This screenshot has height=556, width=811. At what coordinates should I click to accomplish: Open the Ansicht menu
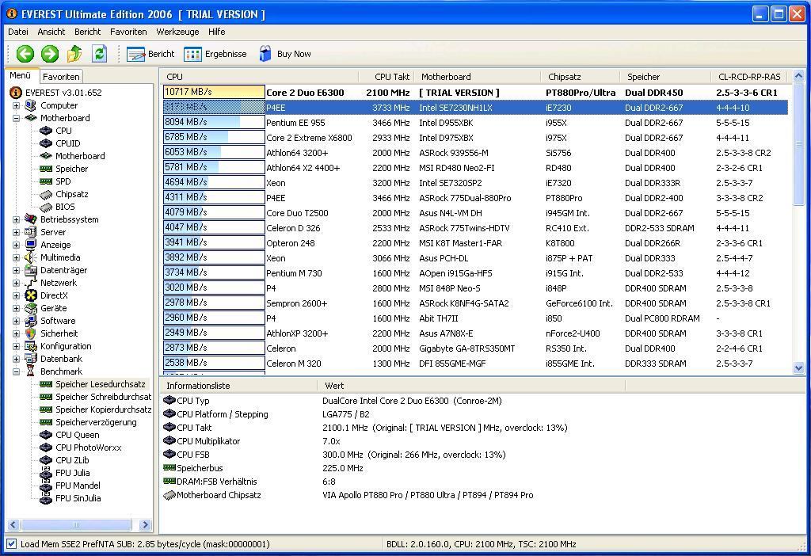(51, 32)
